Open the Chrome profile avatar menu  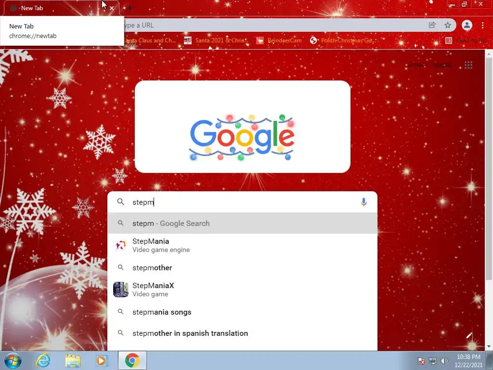point(467,25)
